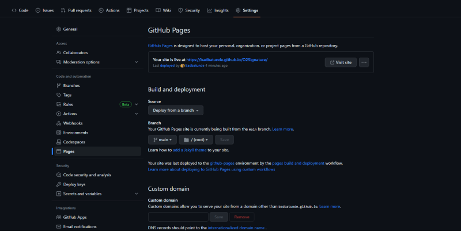The image size is (461, 231).
Task: Open the / (root) folder dropdown
Action: click(x=196, y=139)
